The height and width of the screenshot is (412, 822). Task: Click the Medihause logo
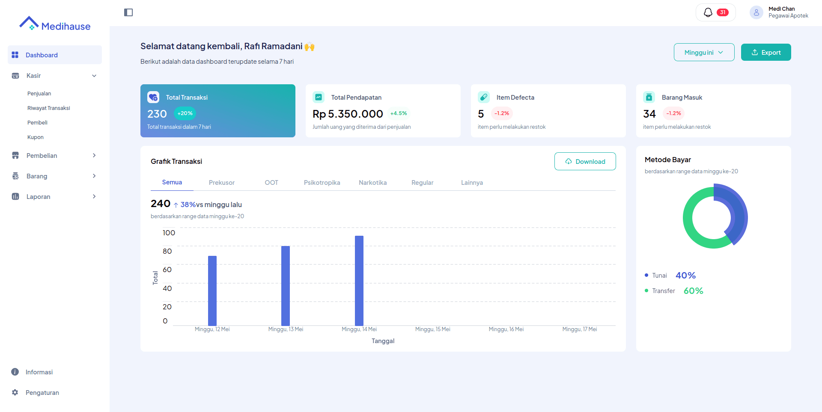pos(55,24)
